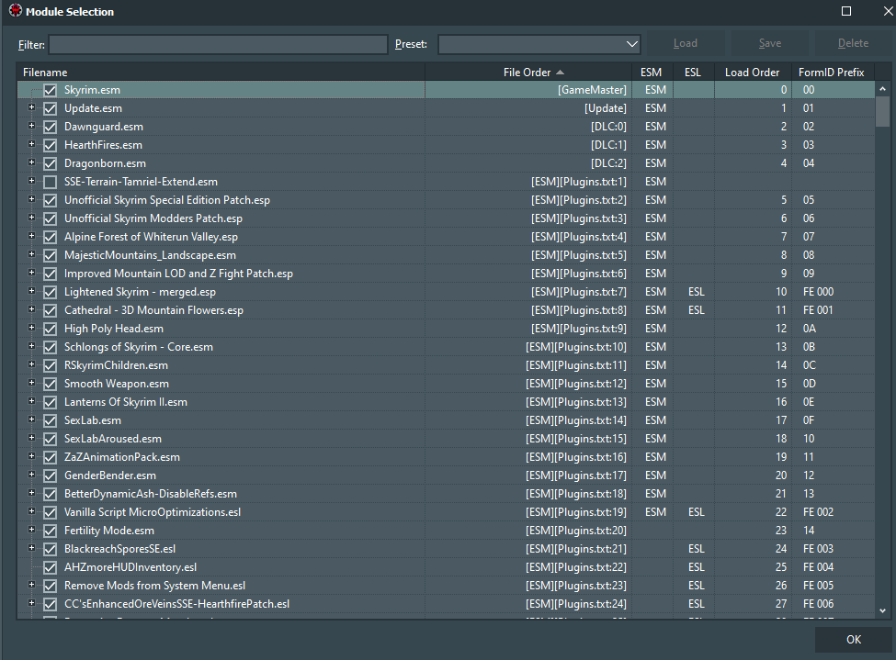
Task: Uncheck Fertility Mode.esm checkbox
Action: pos(51,531)
